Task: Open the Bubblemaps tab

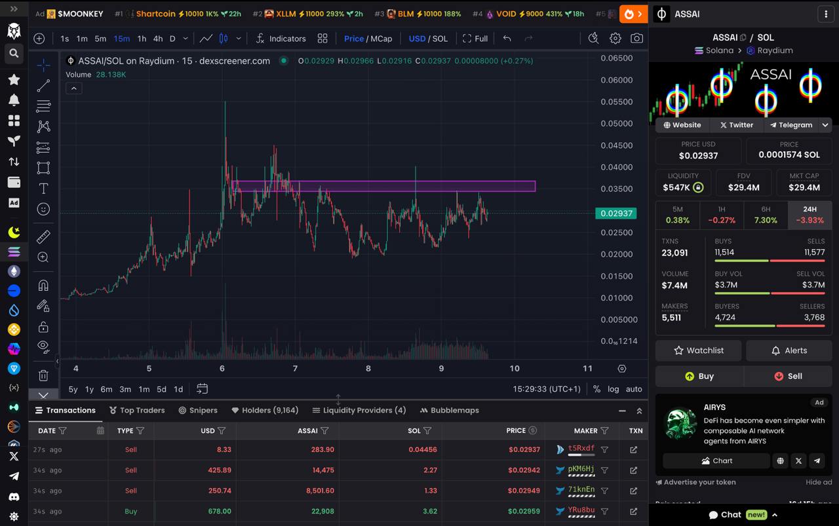Action: click(450, 410)
